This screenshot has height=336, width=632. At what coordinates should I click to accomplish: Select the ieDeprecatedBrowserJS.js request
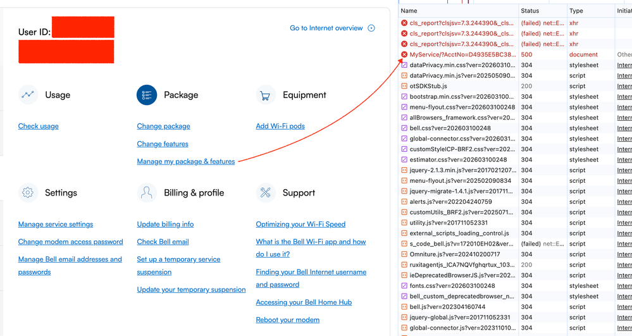[x=515, y=275]
